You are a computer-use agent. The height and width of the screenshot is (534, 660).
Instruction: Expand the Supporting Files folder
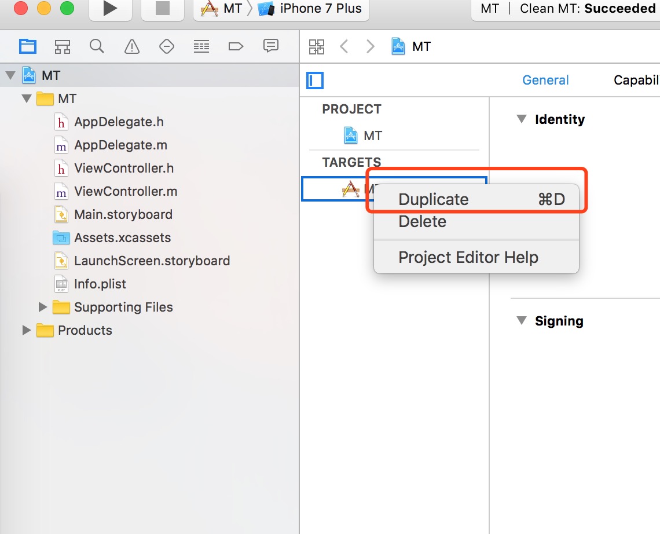coord(42,307)
